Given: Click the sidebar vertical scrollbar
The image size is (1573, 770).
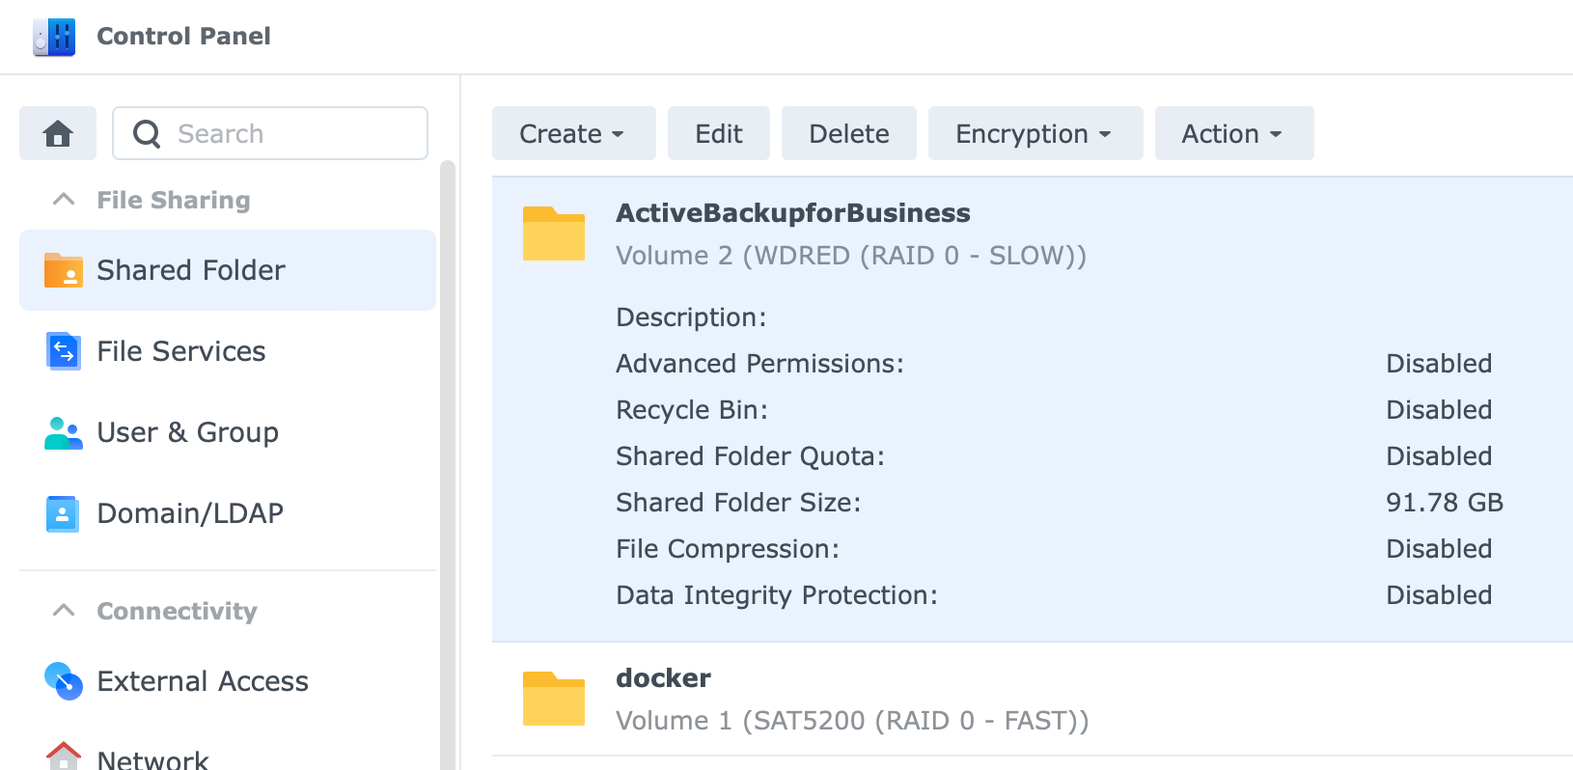Looking at the screenshot, I should pyautogui.click(x=448, y=465).
